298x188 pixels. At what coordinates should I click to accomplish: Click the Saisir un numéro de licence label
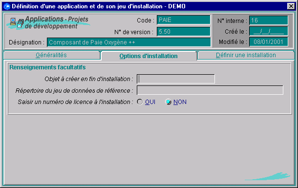point(75,102)
